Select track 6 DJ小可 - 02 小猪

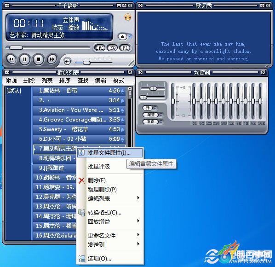(79, 139)
